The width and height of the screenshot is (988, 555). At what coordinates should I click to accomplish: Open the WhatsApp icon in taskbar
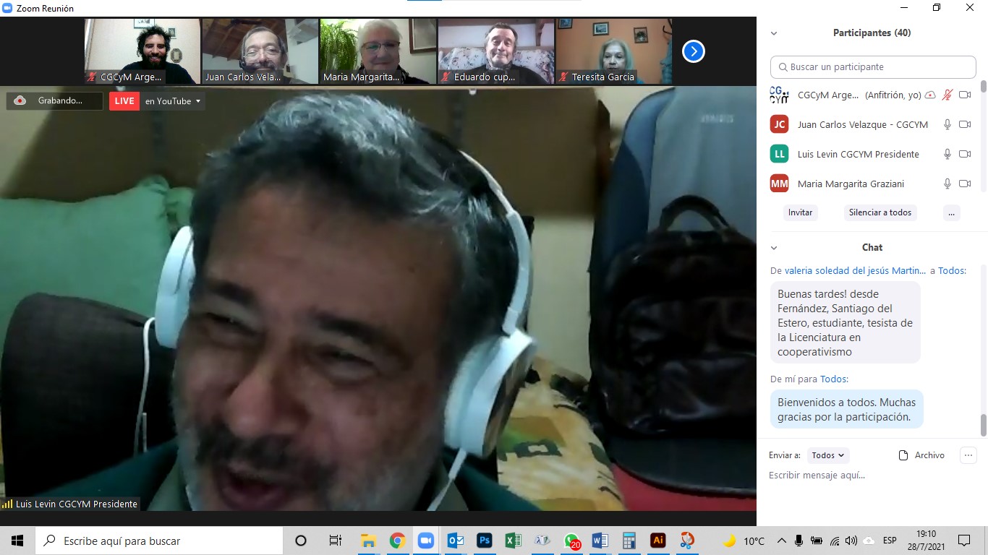(571, 541)
